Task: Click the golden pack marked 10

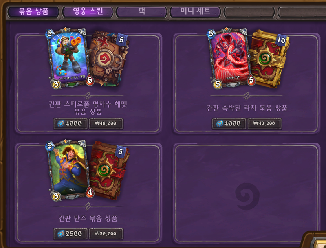Action: pos(269,59)
